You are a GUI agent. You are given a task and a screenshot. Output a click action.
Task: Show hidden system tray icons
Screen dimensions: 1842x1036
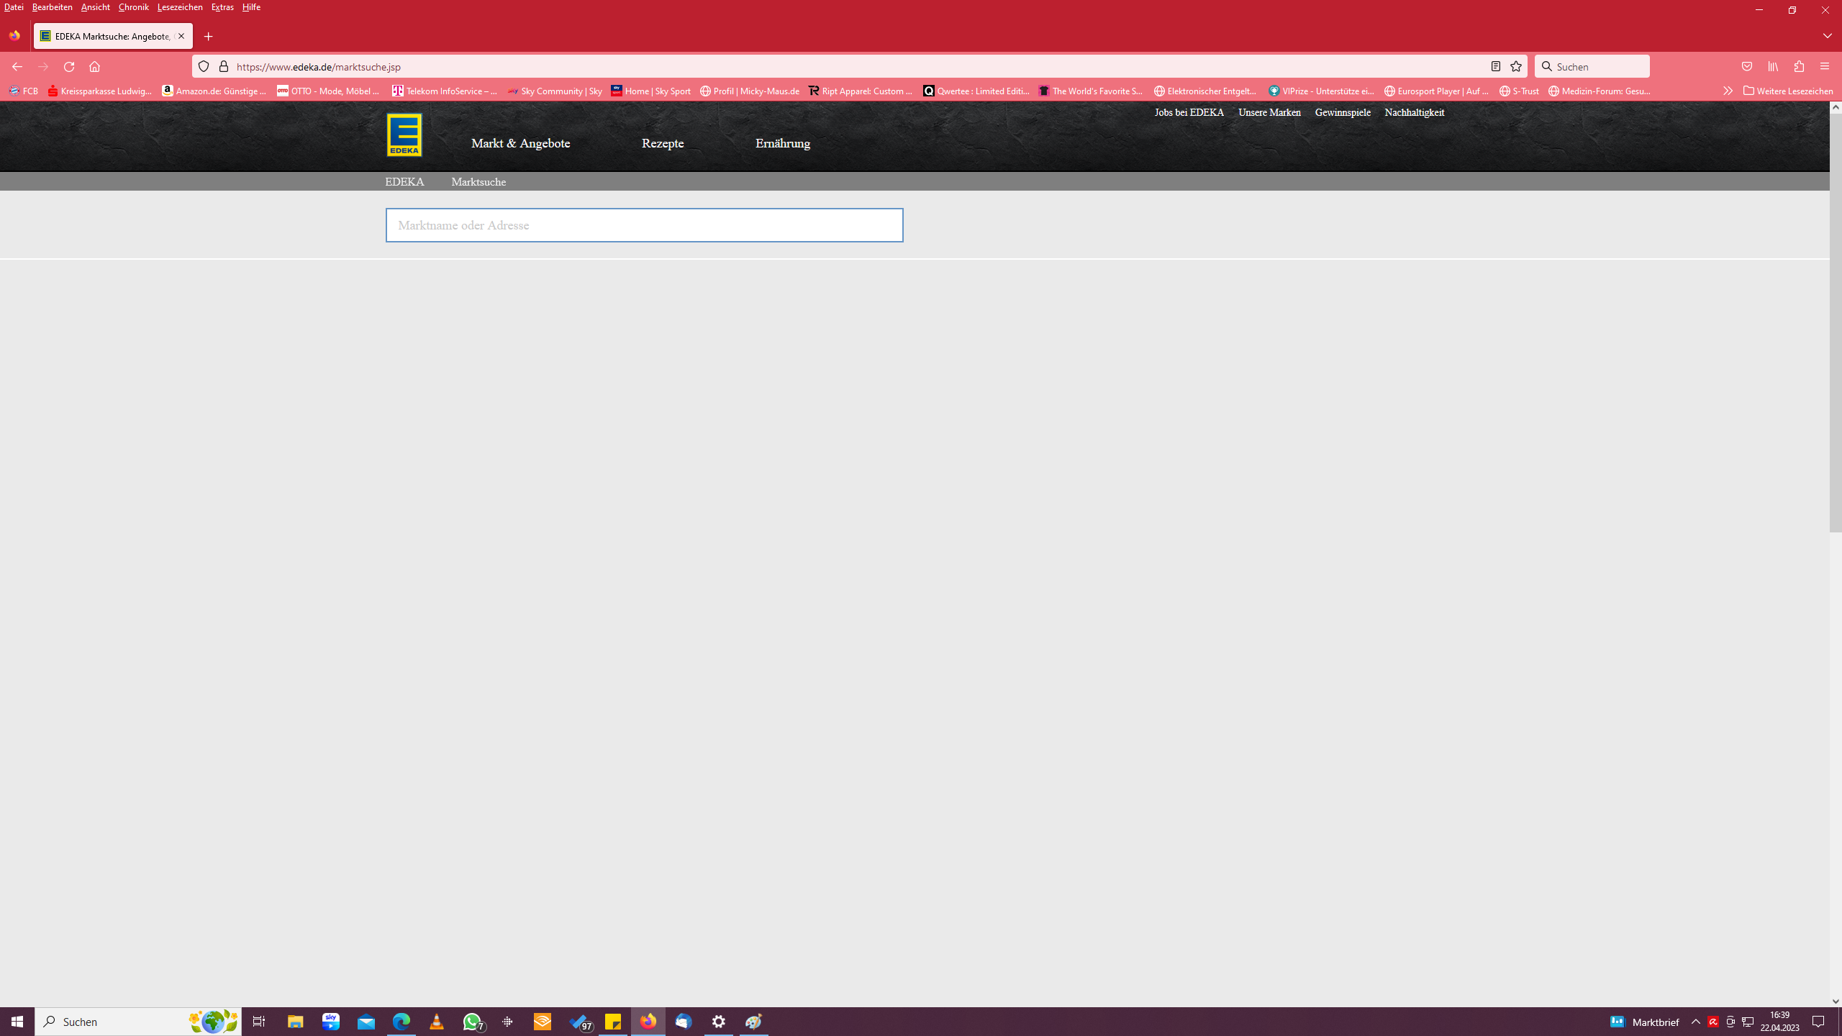pos(1696,1022)
